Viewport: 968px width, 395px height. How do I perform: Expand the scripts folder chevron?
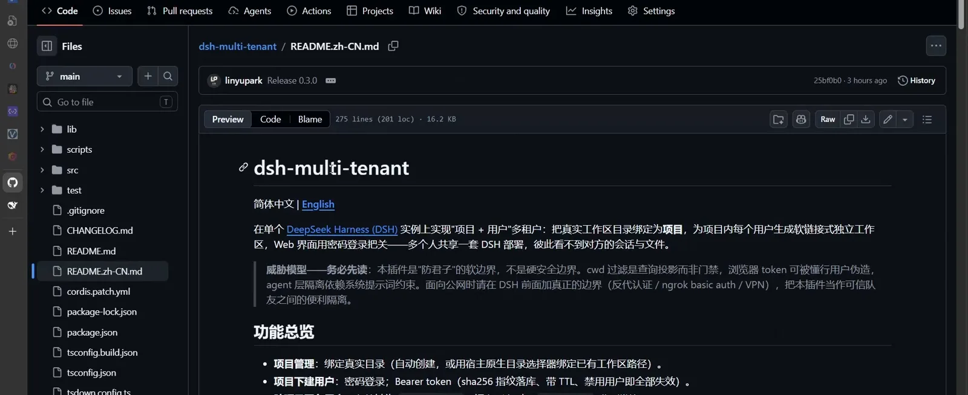(x=42, y=149)
